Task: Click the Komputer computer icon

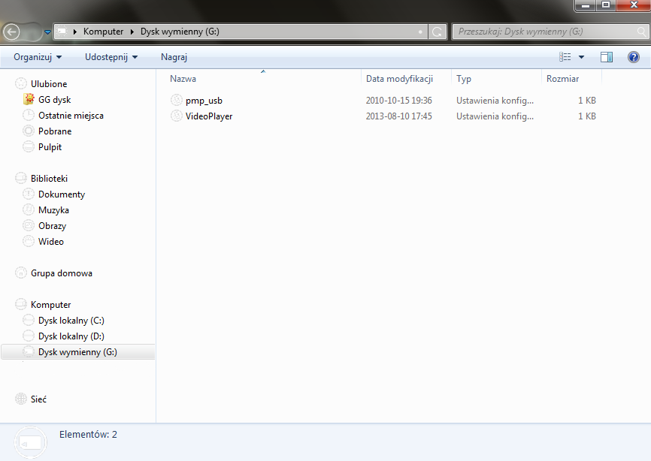Action: [x=21, y=304]
